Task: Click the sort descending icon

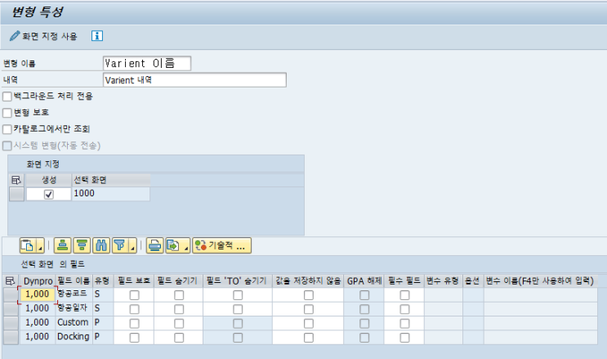Action: tap(82, 246)
